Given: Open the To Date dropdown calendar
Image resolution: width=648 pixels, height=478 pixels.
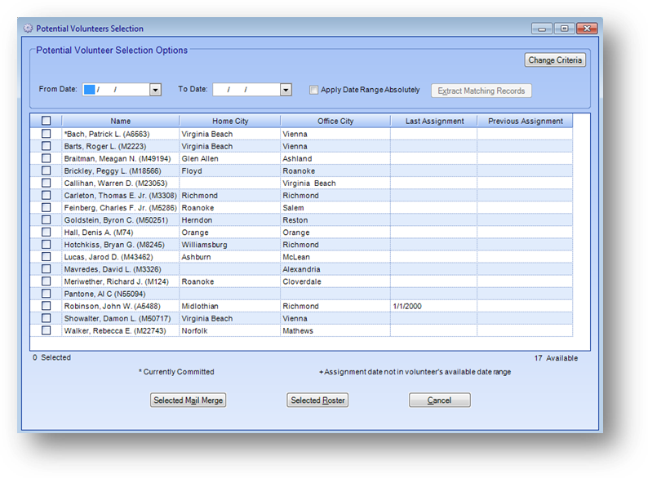Looking at the screenshot, I should 286,90.
